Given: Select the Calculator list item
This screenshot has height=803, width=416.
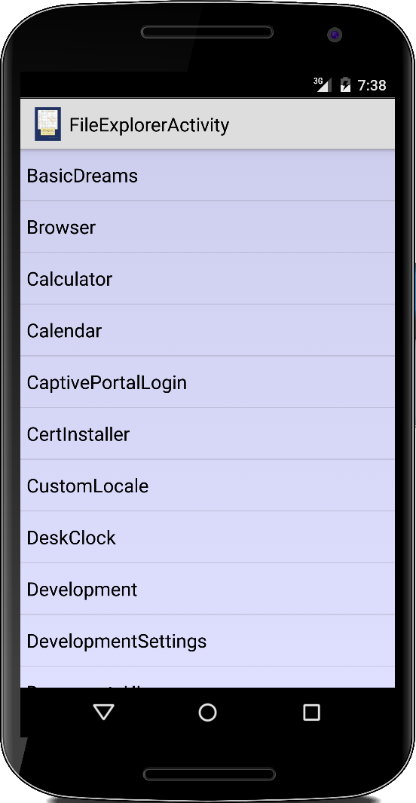Looking at the screenshot, I should point(208,278).
